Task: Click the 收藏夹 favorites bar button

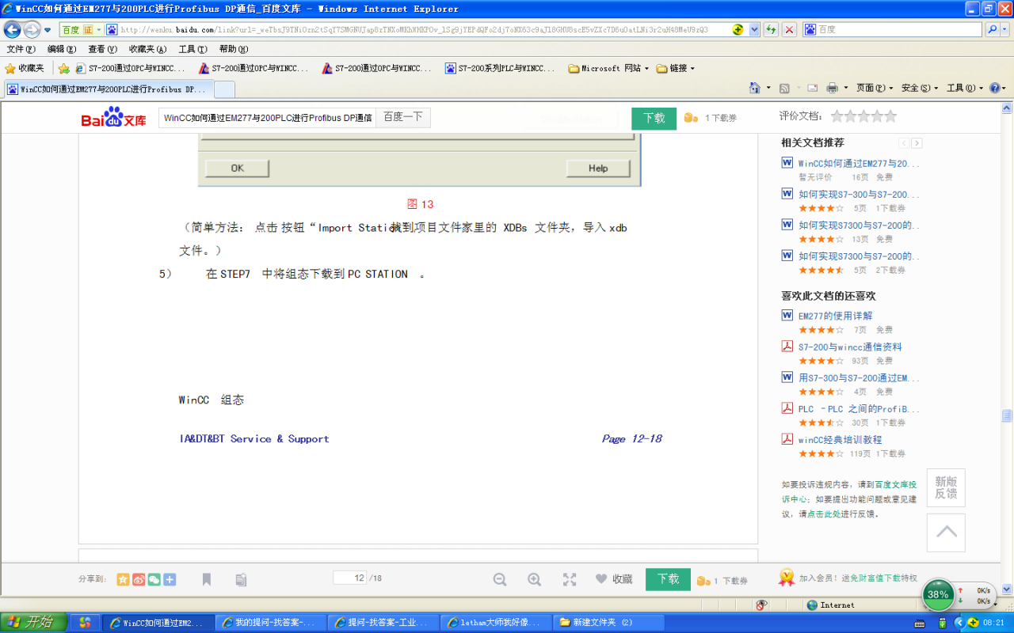Action: 25,68
